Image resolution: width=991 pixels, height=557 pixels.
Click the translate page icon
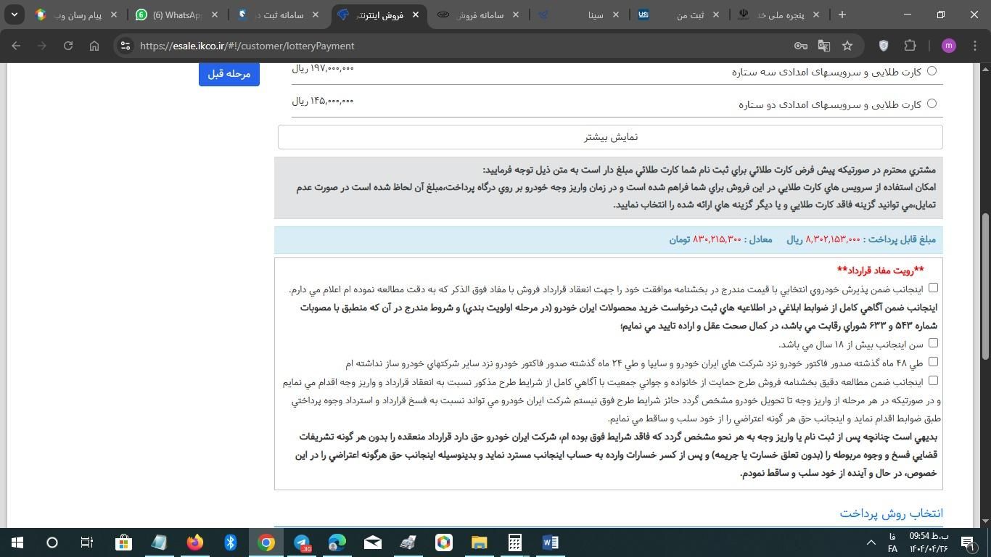[824, 46]
